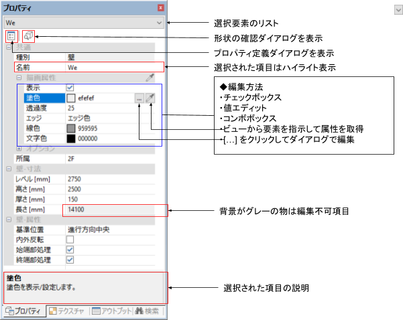Enable the 内外反転 checkbox
The height and width of the screenshot is (320, 403).
tap(70, 239)
